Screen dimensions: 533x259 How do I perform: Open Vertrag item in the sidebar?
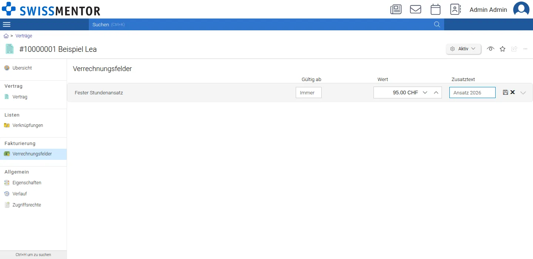click(33, 97)
